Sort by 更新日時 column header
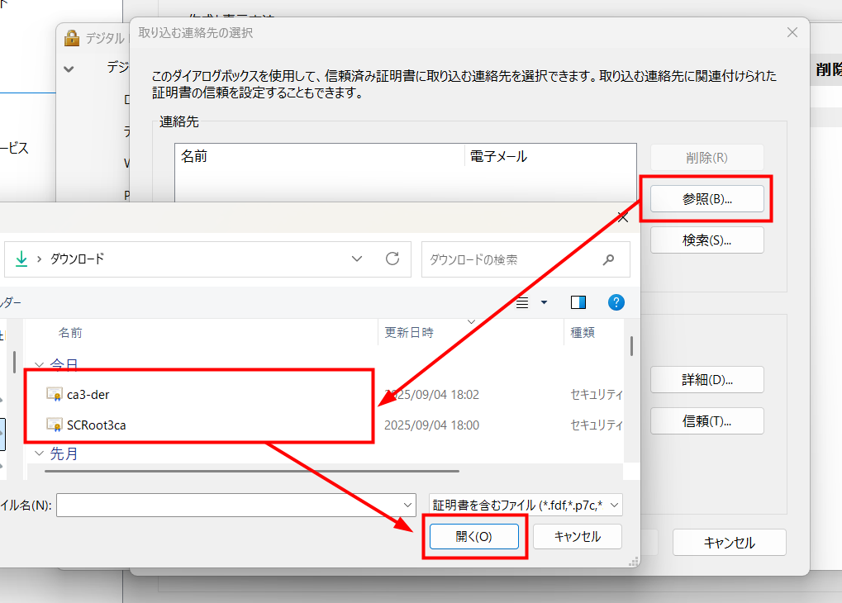The image size is (842, 603). point(409,332)
